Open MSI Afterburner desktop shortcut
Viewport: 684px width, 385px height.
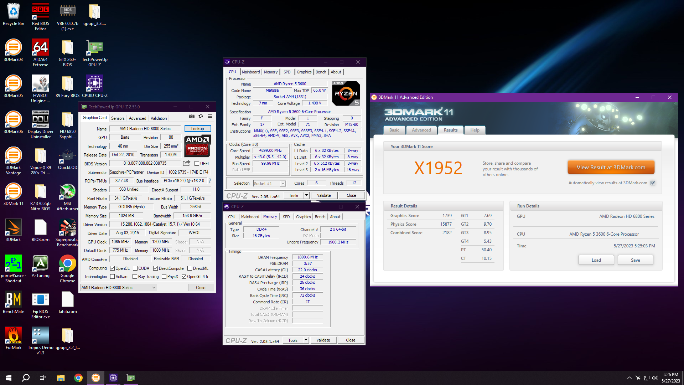(67, 197)
